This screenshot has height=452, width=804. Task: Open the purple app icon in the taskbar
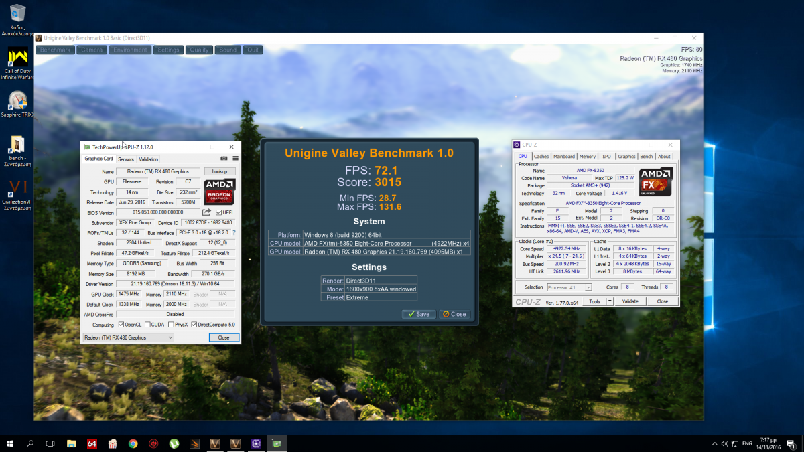(256, 443)
